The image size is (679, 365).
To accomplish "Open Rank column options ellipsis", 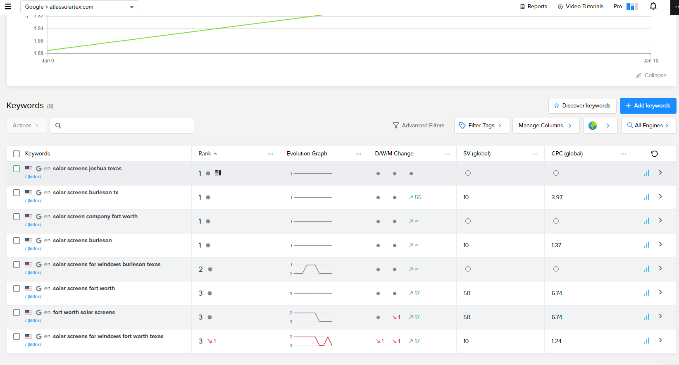I will (x=270, y=154).
